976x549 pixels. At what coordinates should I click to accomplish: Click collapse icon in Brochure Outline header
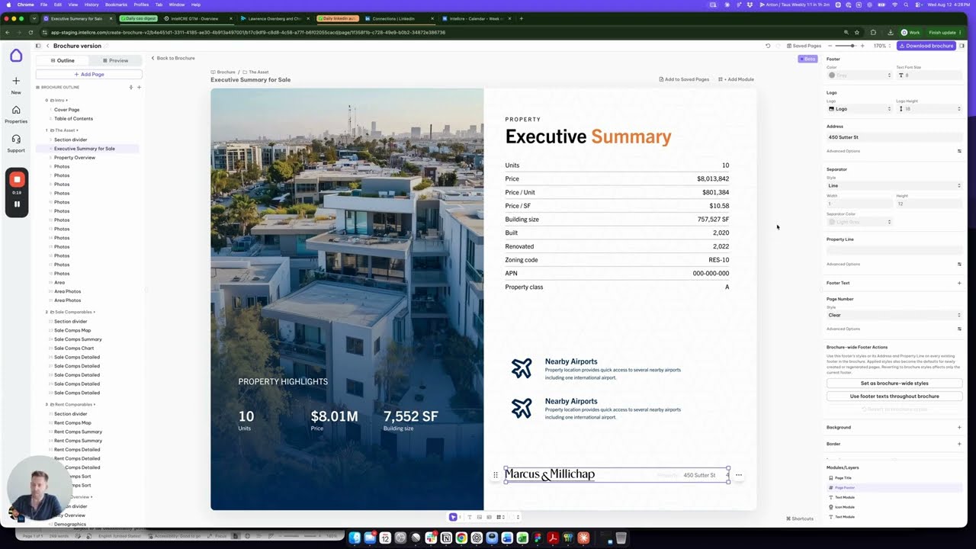[x=131, y=87]
